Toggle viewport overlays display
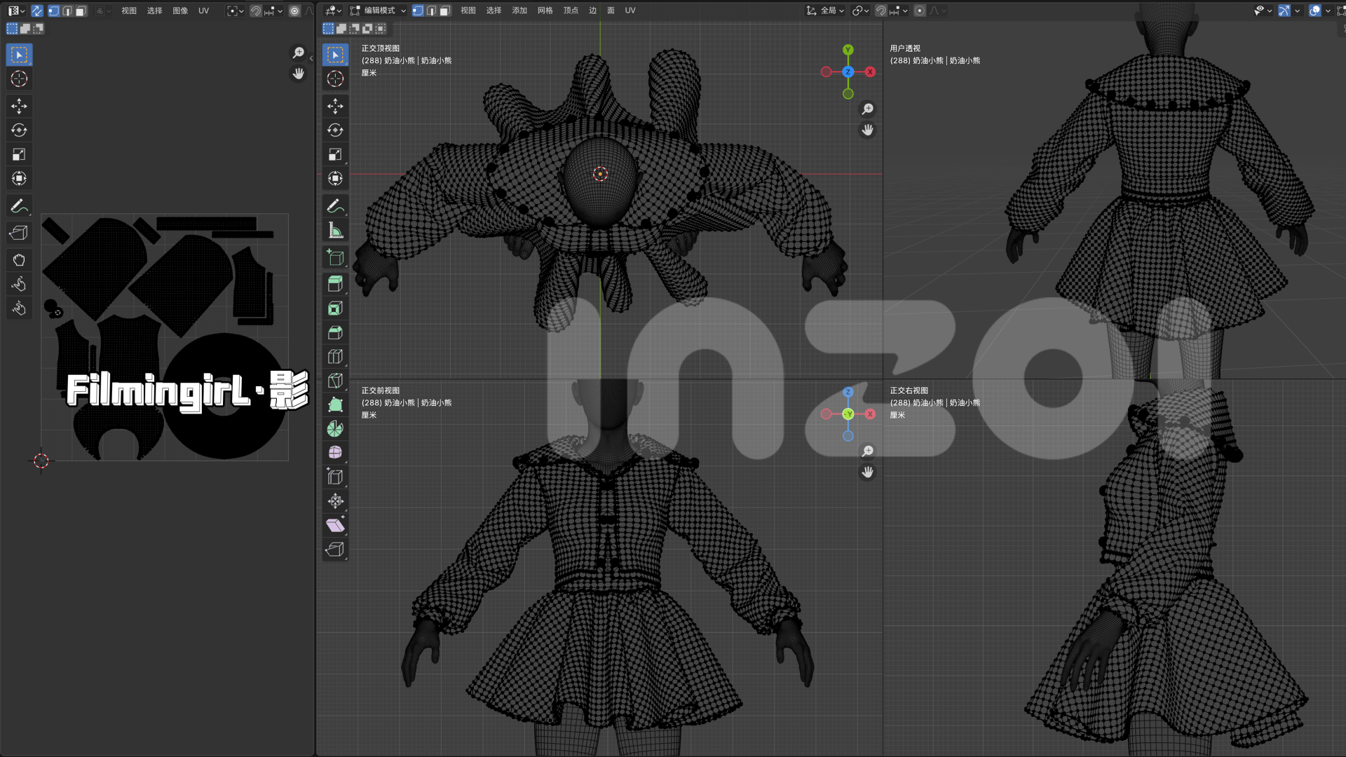Image resolution: width=1346 pixels, height=757 pixels. coord(1315,11)
